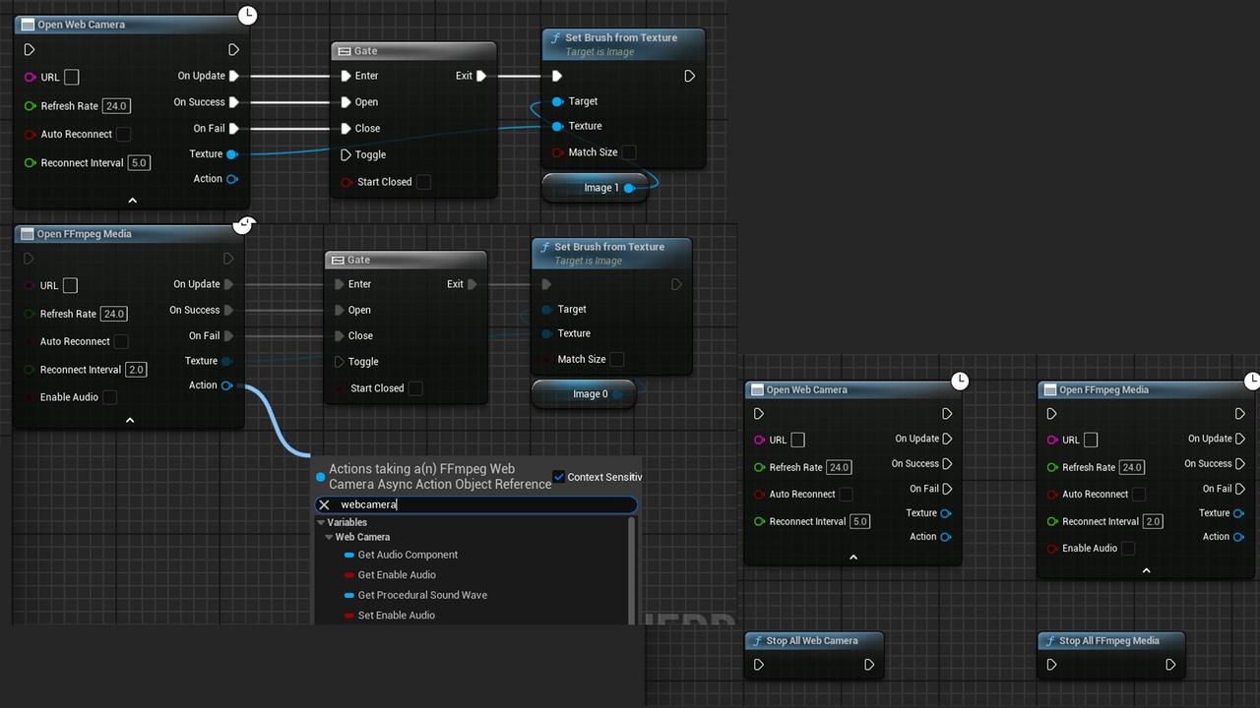This screenshot has width=1260, height=708.
Task: Click Texture input pin on Set Brush node for Image 1
Action: [558, 126]
